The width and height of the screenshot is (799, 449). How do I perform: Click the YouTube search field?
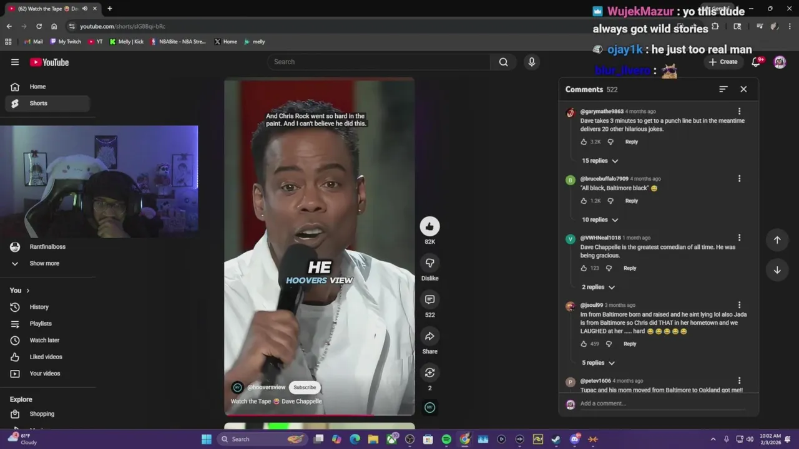379,62
